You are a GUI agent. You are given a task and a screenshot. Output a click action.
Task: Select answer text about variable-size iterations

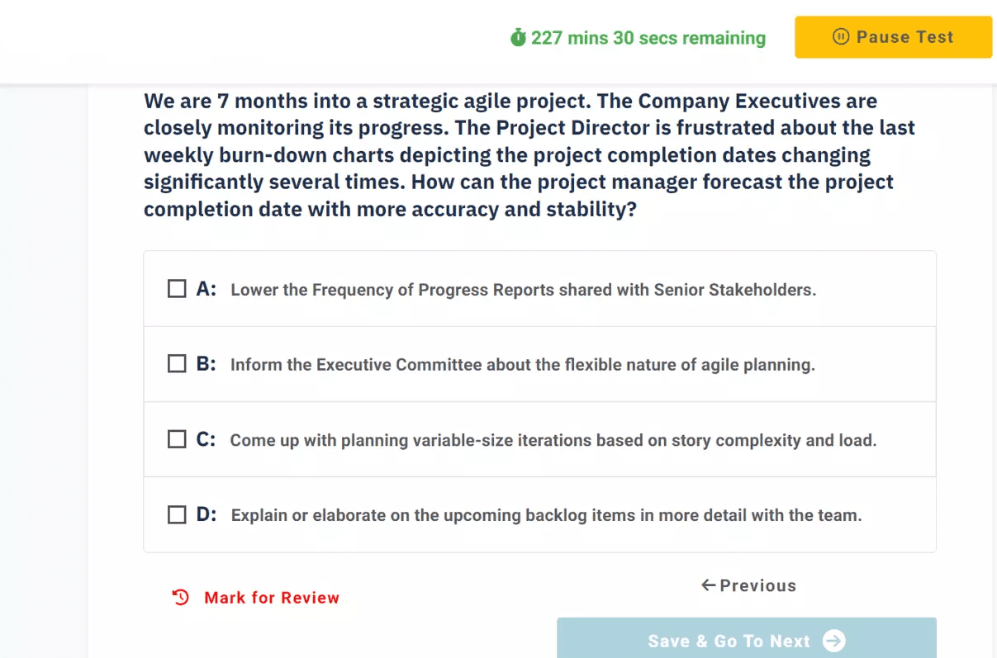click(x=553, y=440)
